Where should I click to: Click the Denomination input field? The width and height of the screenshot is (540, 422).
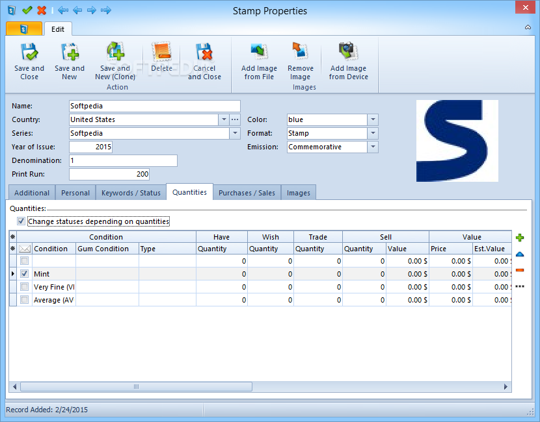124,160
